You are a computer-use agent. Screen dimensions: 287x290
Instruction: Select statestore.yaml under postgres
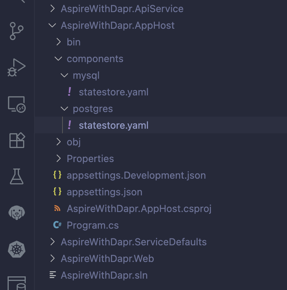coord(113,125)
